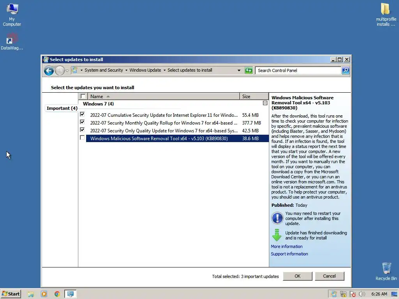Open the Recycle Bin icon
Screen dimensions: 399x299
386,271
